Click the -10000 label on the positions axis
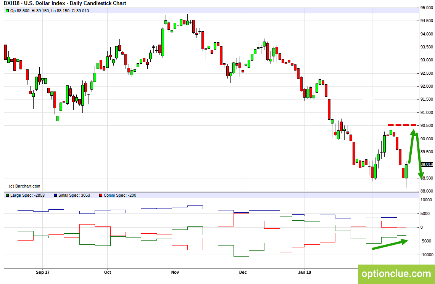Image resolution: width=435 pixels, height=284 pixels. tap(427, 255)
